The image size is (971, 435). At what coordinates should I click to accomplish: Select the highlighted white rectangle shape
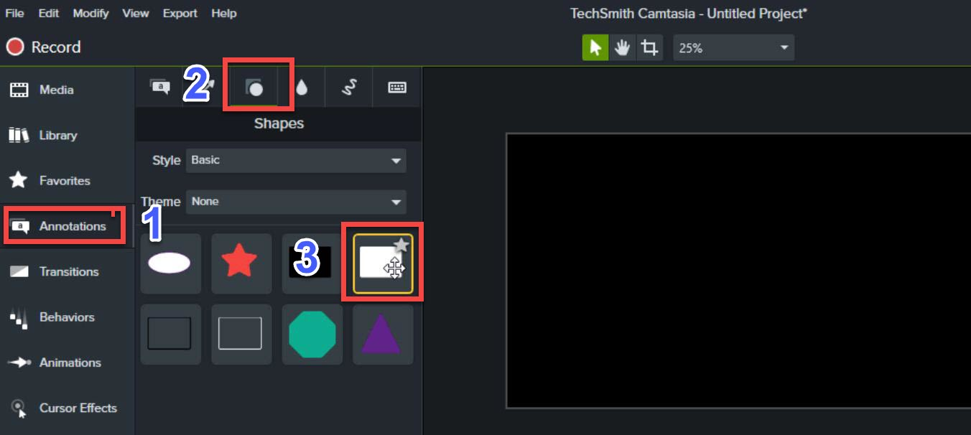[x=382, y=263]
